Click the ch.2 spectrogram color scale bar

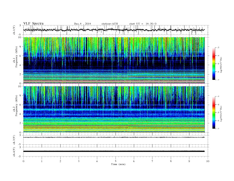point(214,113)
